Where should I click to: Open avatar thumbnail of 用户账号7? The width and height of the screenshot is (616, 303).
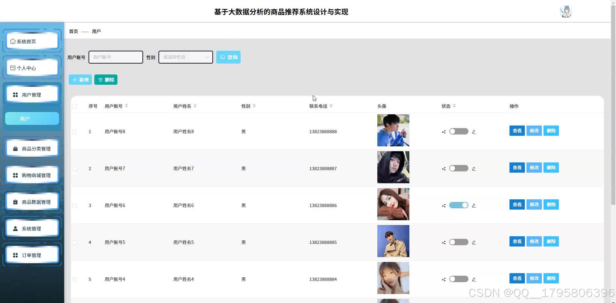coord(393,167)
